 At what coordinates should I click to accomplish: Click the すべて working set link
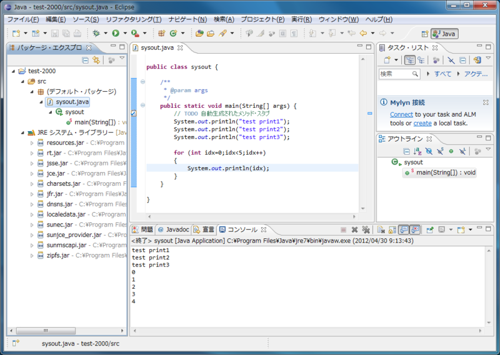click(x=442, y=74)
